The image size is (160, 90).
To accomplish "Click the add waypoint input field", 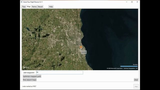I will pos(59,72).
